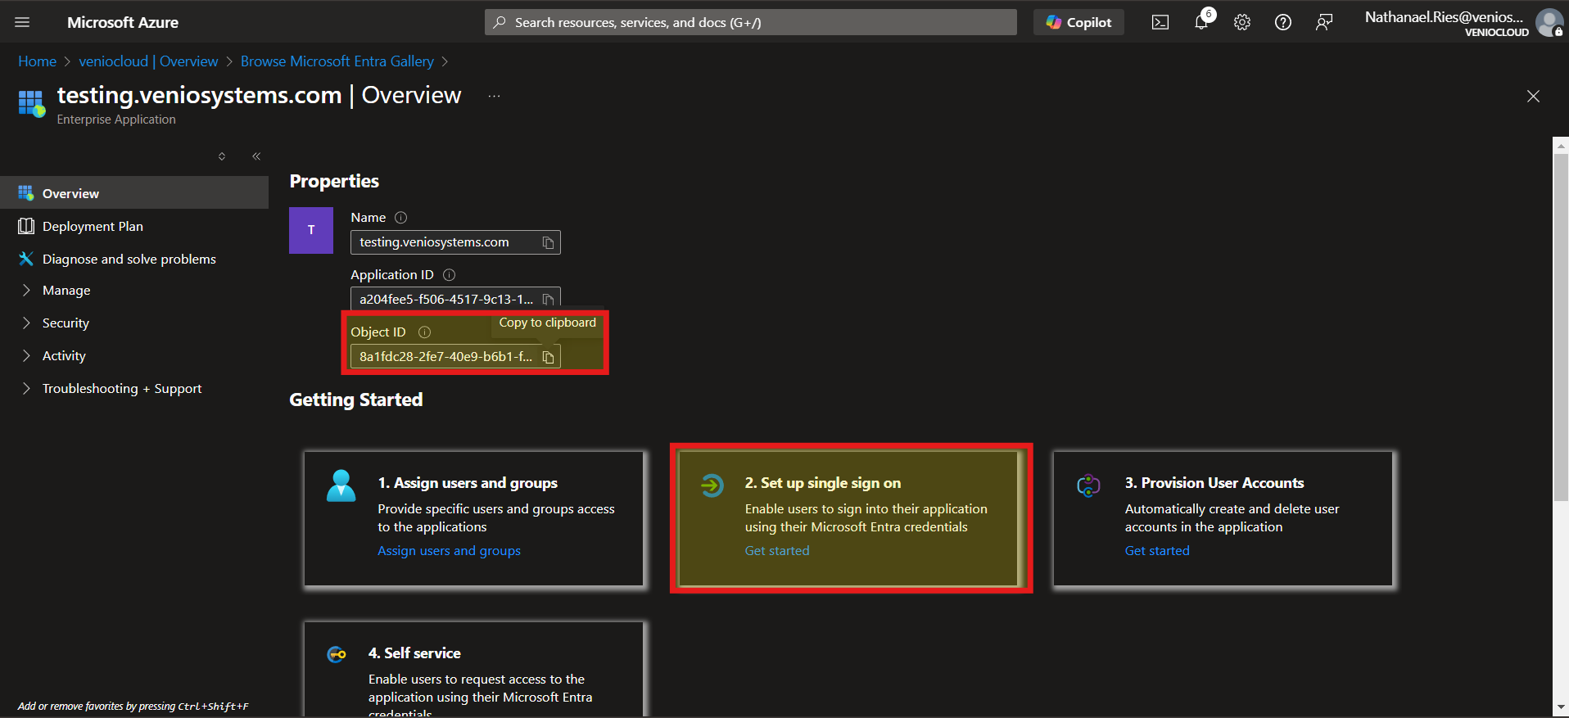
Task: Copy the Object ID to clipboard
Action: pos(549,357)
